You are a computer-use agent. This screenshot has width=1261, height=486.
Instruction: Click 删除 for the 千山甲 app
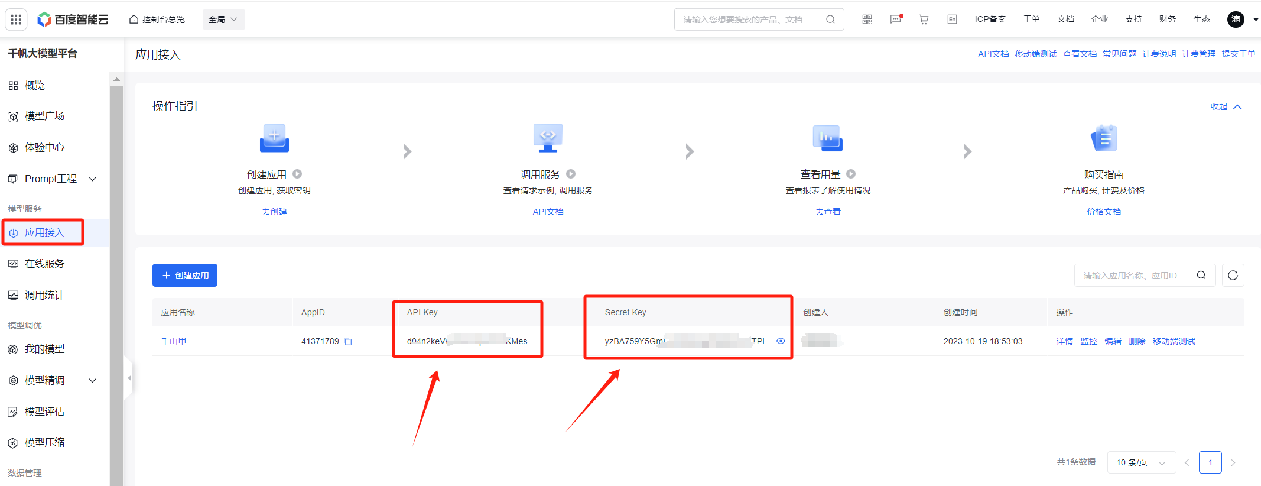pos(1137,341)
